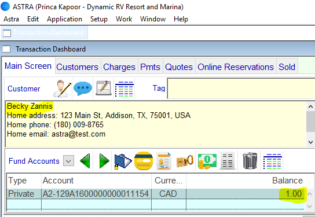This screenshot has height=217, width=315.
Task: Click inside the Tag input field
Action: coord(241,89)
